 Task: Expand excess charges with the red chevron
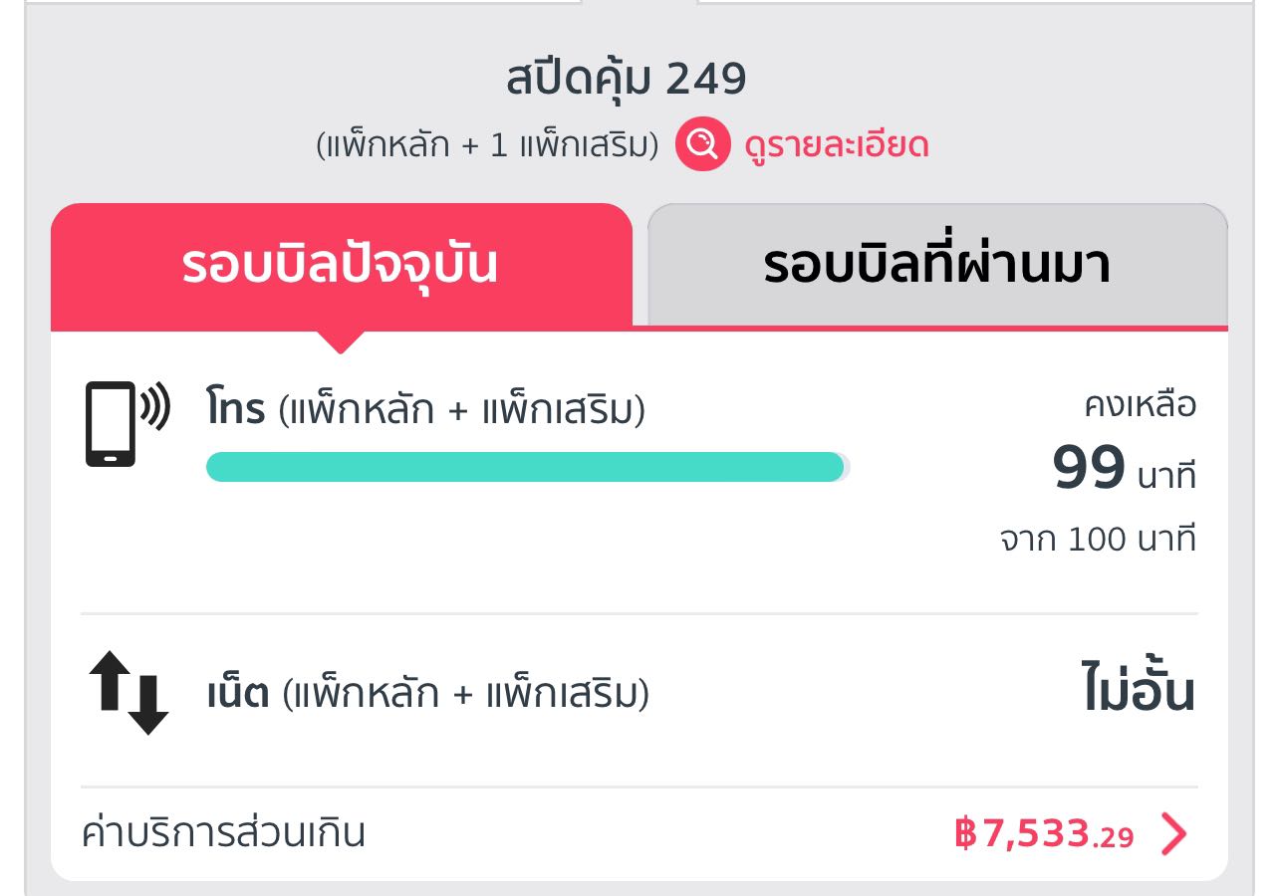click(x=1174, y=834)
